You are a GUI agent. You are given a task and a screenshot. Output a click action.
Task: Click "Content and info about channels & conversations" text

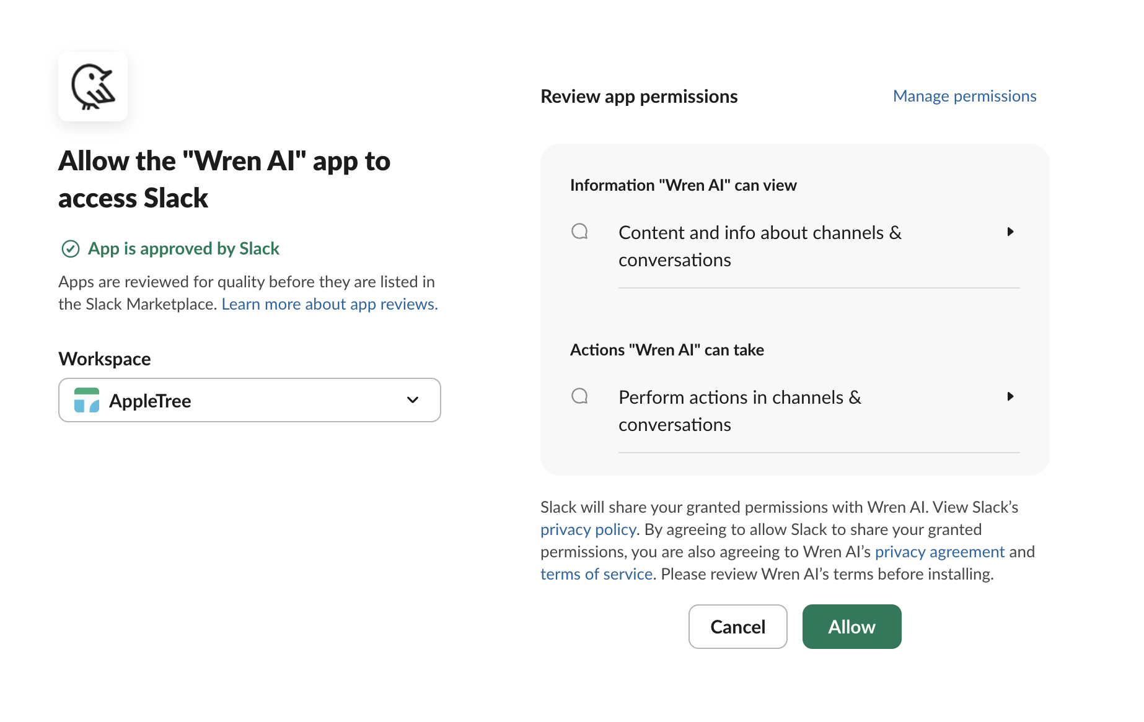pyautogui.click(x=760, y=246)
